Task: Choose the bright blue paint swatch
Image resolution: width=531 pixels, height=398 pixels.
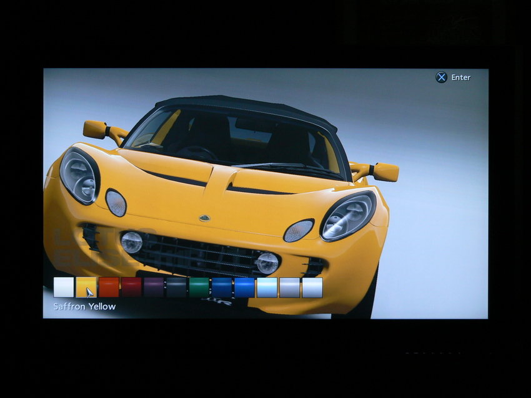Action: [244, 288]
